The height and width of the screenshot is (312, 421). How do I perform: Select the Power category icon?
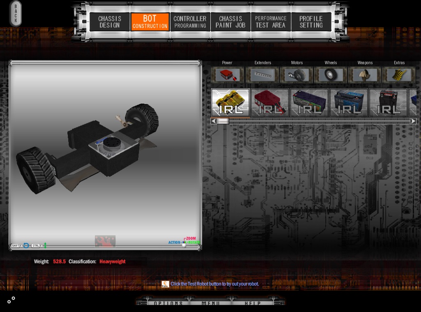point(227,75)
